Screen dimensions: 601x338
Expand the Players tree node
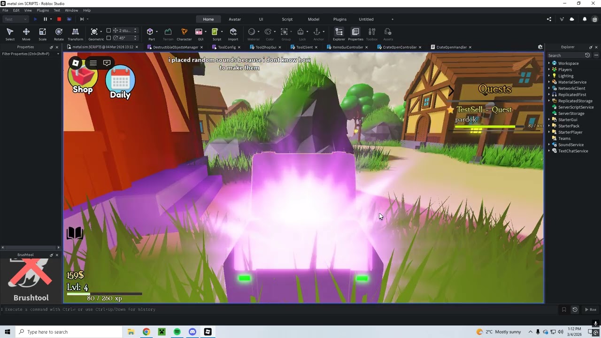point(549,69)
